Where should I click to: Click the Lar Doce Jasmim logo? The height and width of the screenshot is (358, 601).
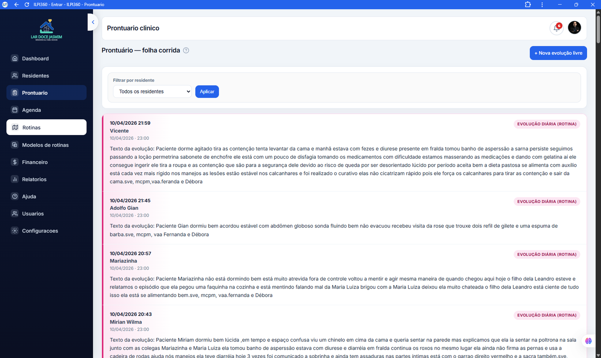click(47, 30)
